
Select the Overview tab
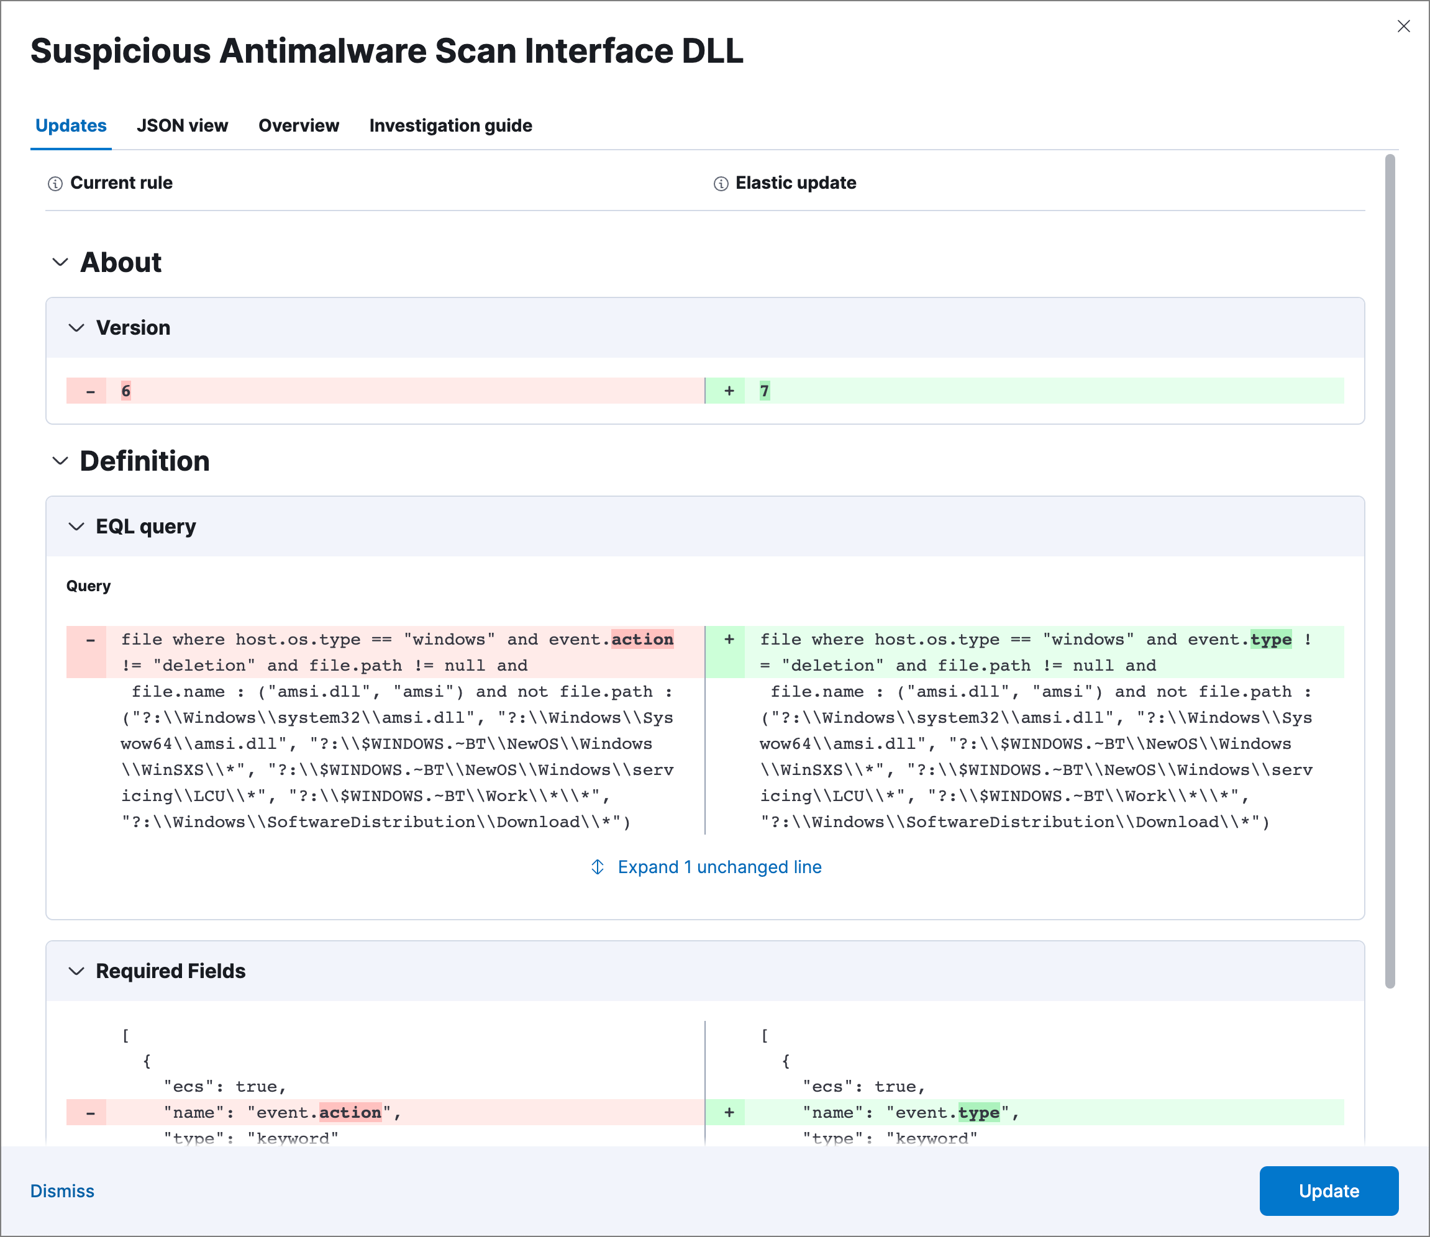298,125
